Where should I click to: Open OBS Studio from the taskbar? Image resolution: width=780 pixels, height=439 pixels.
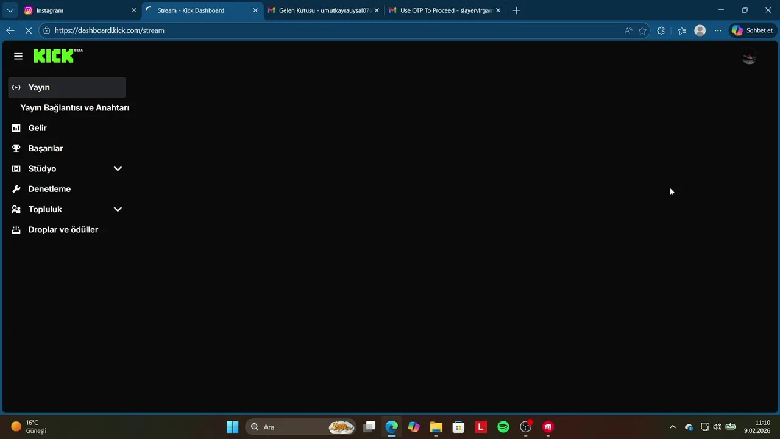click(x=525, y=427)
